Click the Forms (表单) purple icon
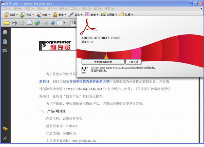Viewport: 204px width, 147px height. pyautogui.click(x=87, y=14)
